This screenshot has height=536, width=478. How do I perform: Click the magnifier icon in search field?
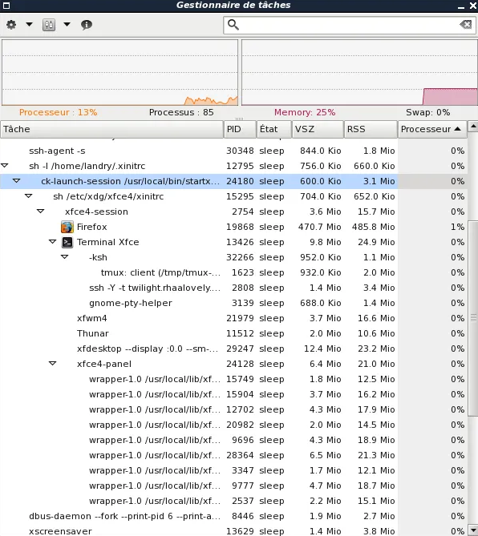(x=233, y=25)
